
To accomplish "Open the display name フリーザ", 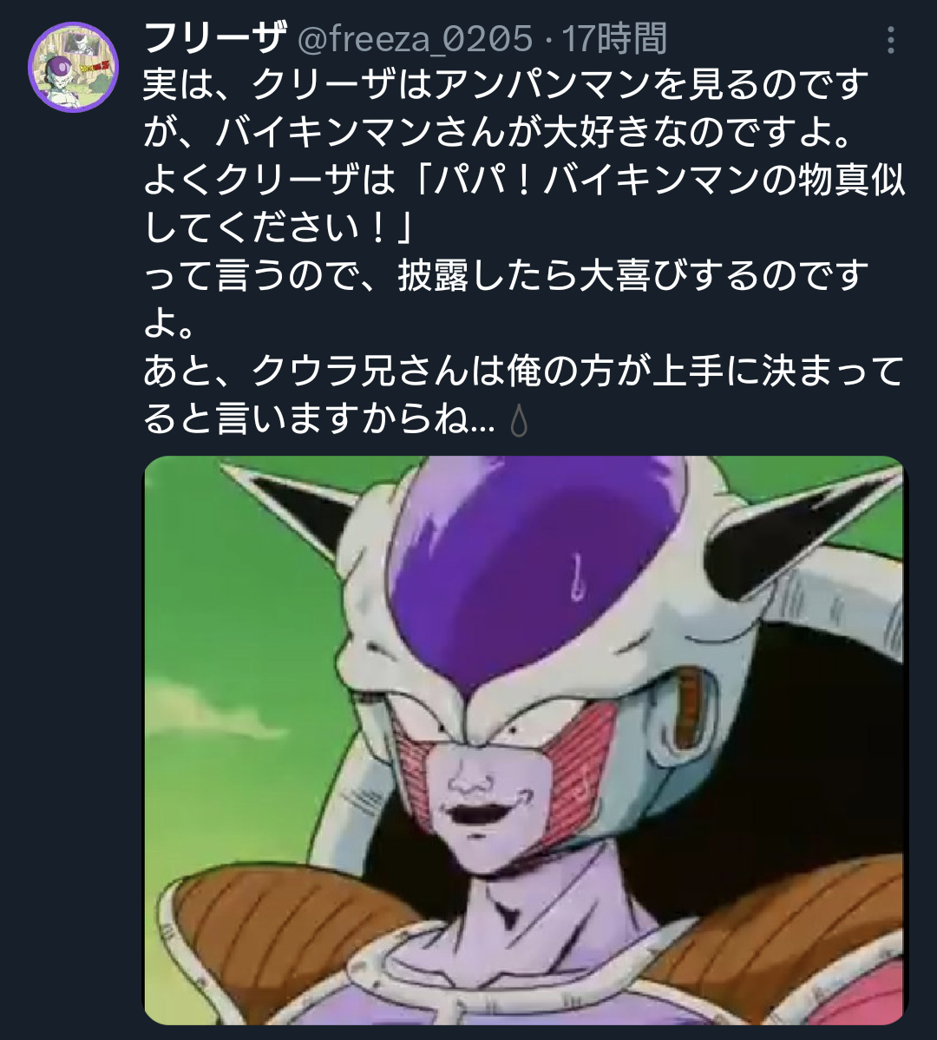I will click(215, 38).
